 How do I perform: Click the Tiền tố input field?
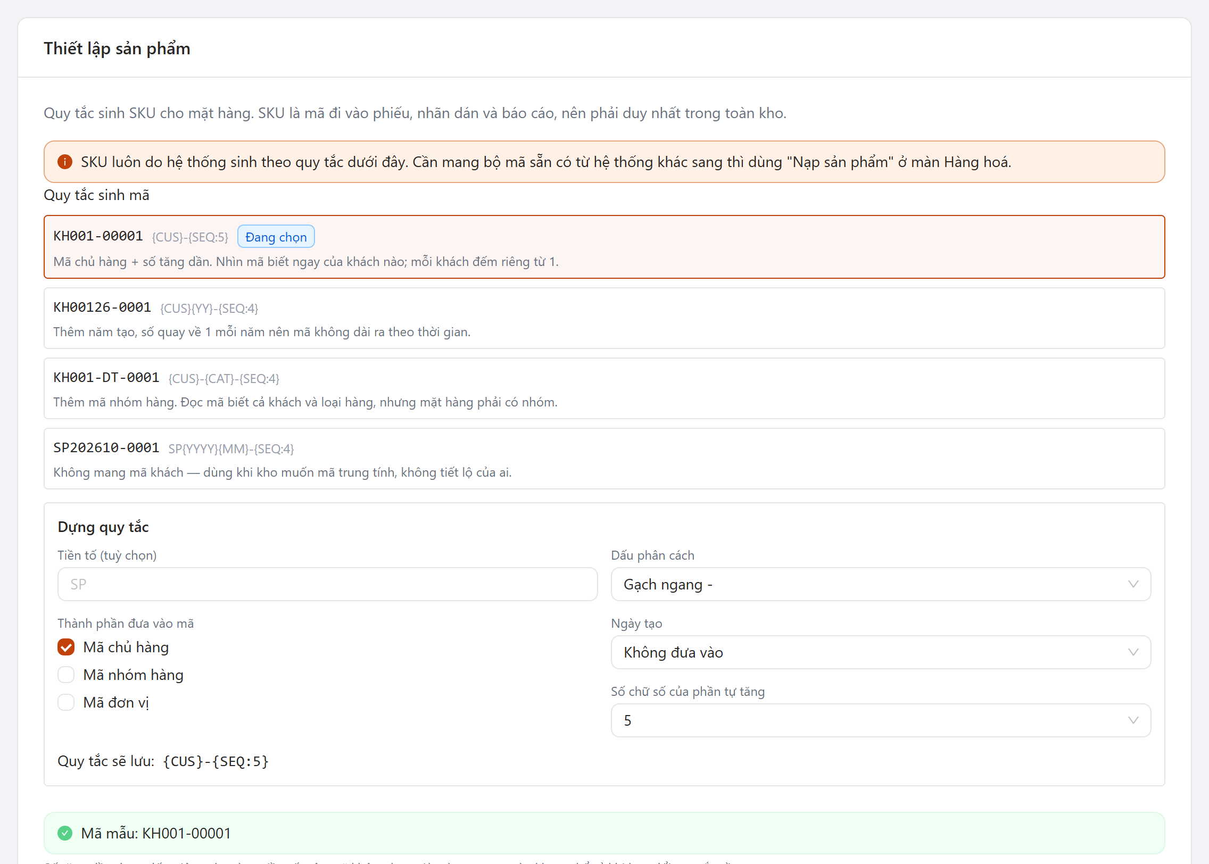tap(327, 584)
